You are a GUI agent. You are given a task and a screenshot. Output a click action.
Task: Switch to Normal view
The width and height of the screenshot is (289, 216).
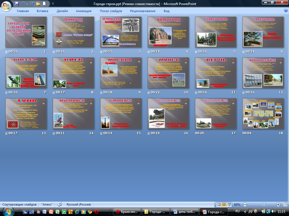click(219, 204)
